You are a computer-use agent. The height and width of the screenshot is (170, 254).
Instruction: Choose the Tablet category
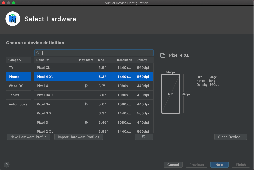pyautogui.click(x=14, y=95)
